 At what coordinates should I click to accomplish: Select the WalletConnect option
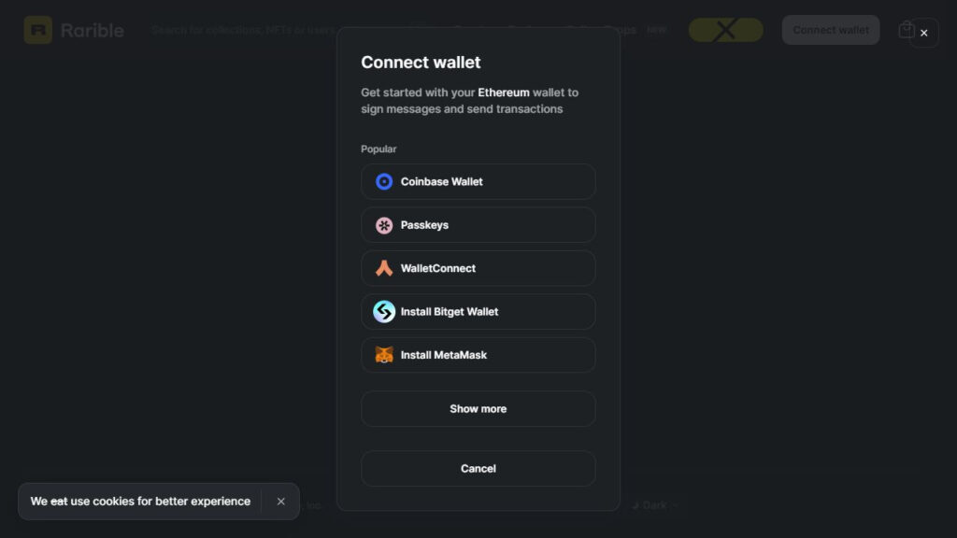478,268
